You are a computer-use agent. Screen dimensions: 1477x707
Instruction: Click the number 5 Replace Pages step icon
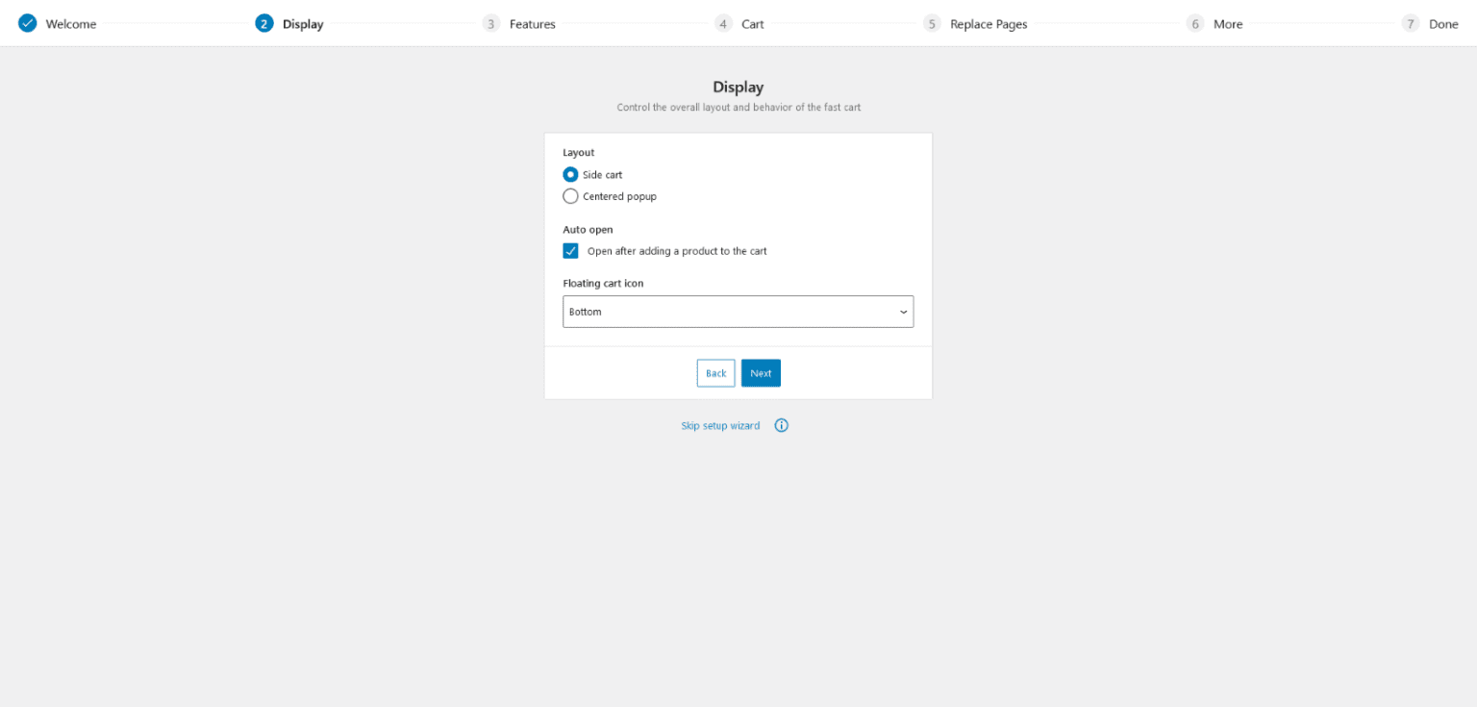[930, 22]
